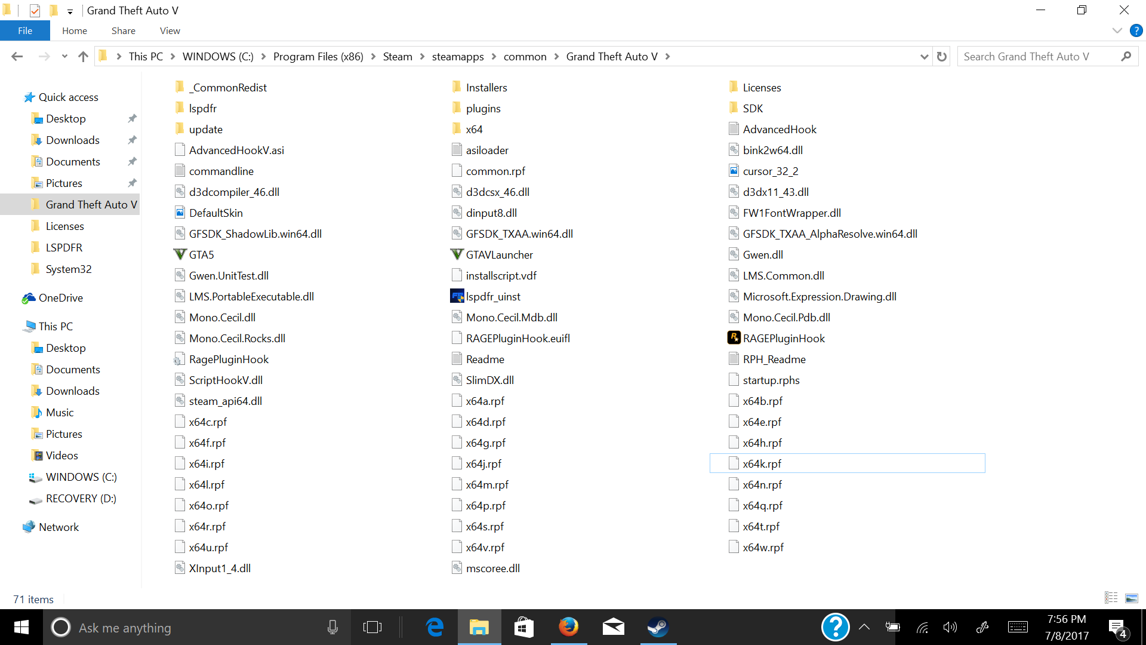Switch to details view button
Screen dimensions: 1146x645
point(1111,598)
